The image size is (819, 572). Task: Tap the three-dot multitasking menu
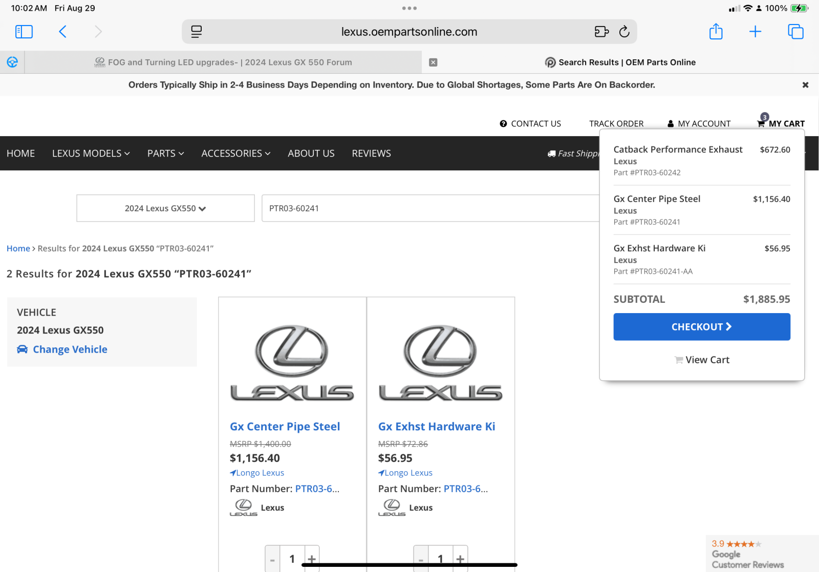(409, 8)
